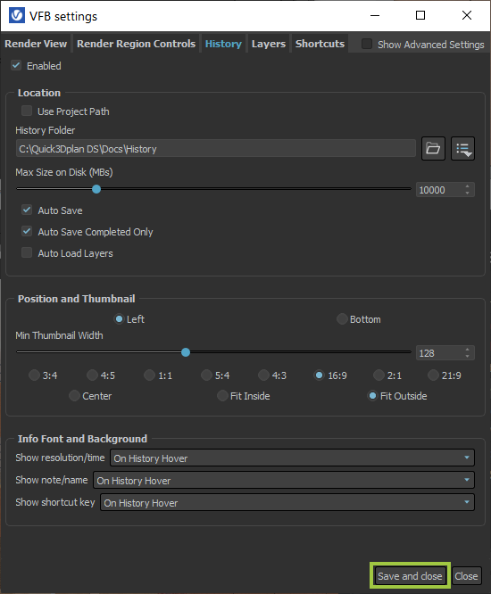Choose the 4:3 thumbnail aspect ratio
Image resolution: width=491 pixels, height=594 pixels.
click(x=263, y=375)
